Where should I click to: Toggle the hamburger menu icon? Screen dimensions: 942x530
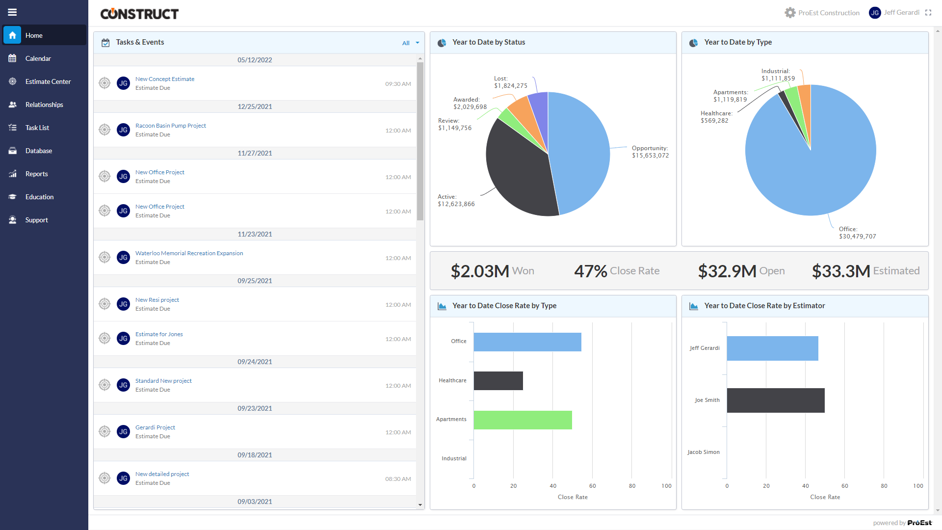(x=12, y=12)
